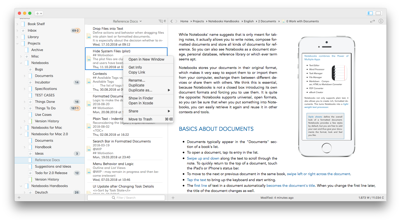Click the document icon before 0 Work with Documents
The image size is (401, 222).
tap(284, 21)
